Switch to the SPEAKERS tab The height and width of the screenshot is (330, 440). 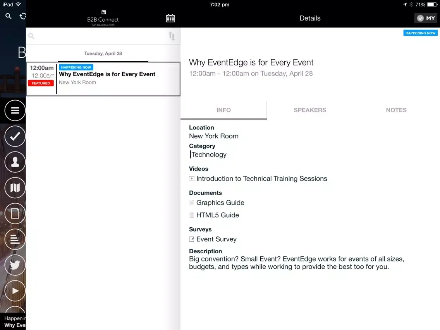point(310,110)
